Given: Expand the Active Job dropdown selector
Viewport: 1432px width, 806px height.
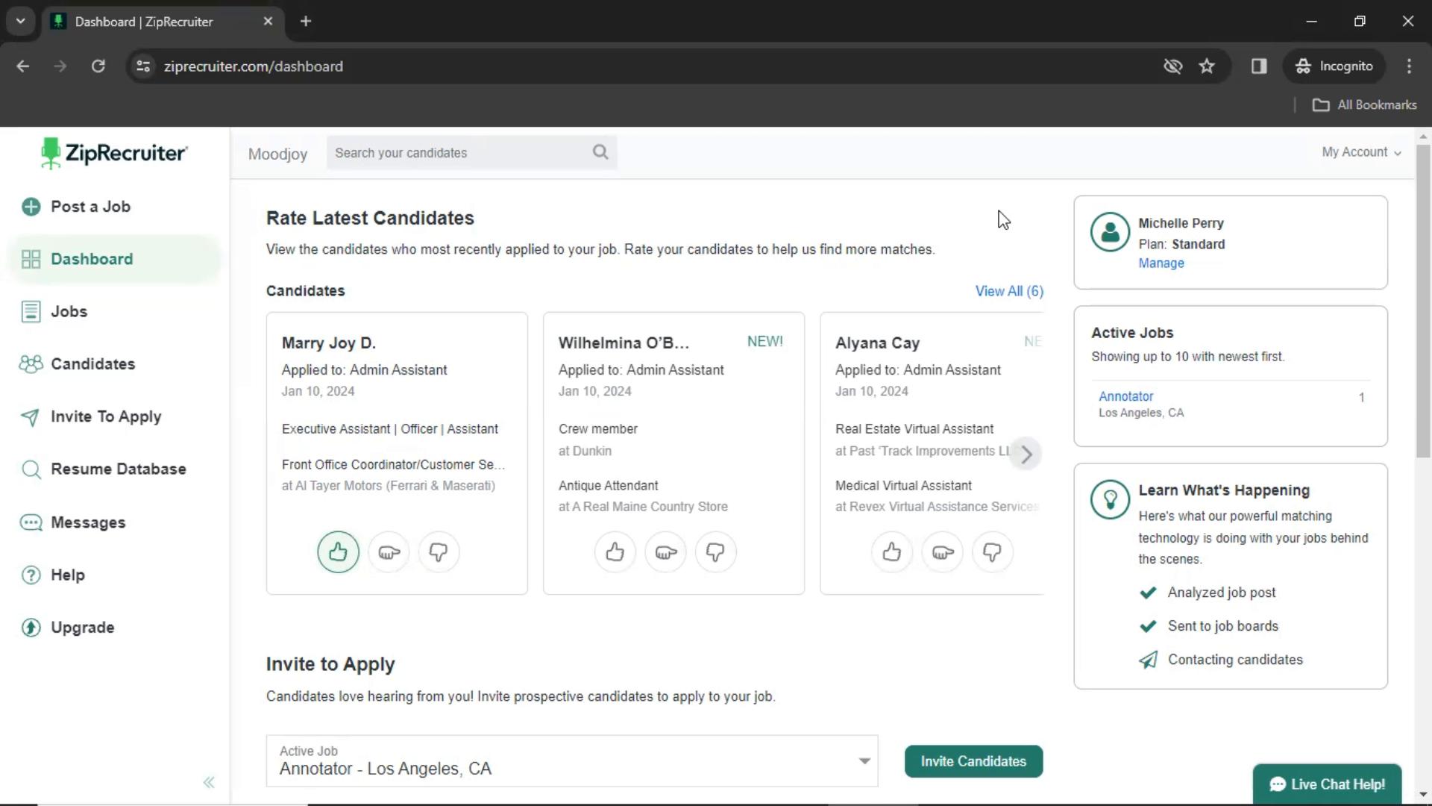Looking at the screenshot, I should pyautogui.click(x=864, y=760).
